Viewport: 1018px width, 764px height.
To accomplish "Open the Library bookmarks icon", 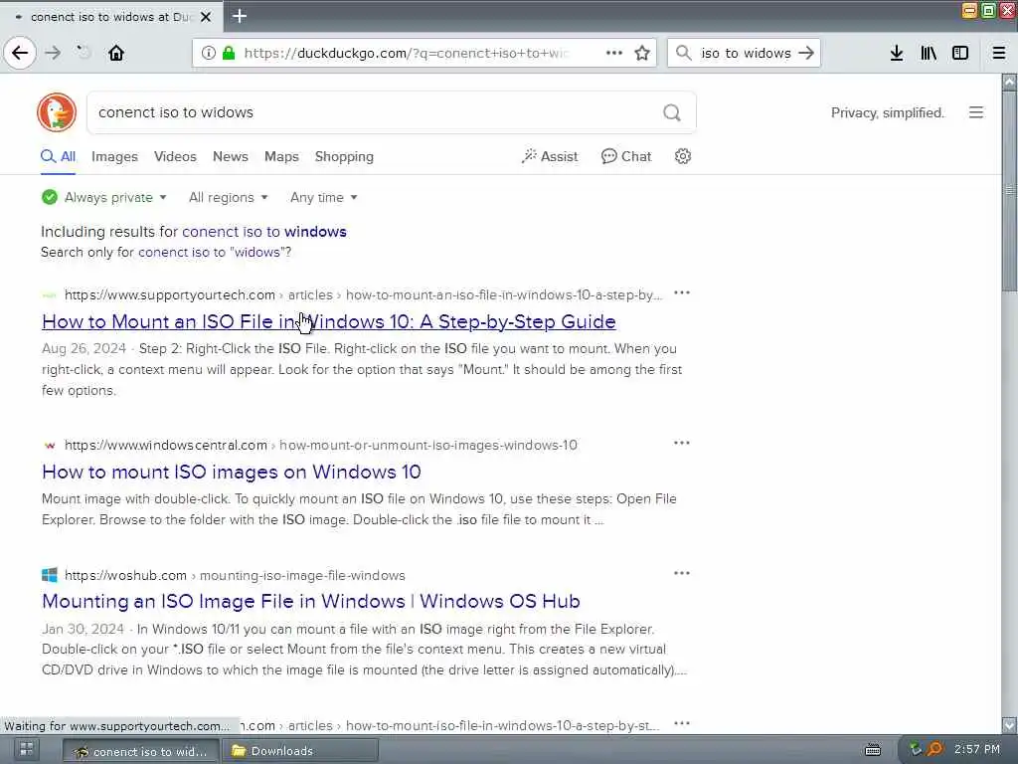I will (x=929, y=53).
